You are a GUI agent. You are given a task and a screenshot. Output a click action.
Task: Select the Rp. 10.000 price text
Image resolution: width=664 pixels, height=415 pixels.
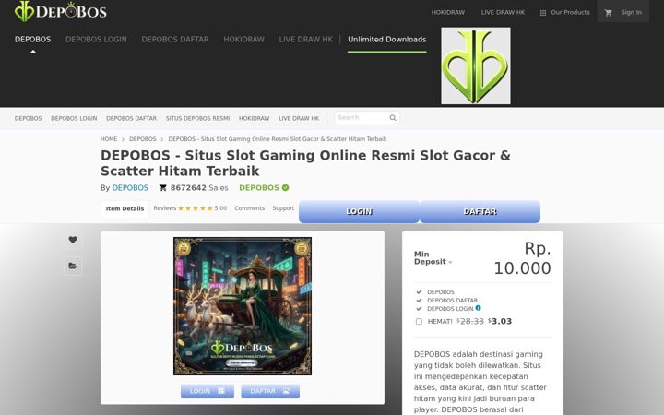click(x=523, y=258)
